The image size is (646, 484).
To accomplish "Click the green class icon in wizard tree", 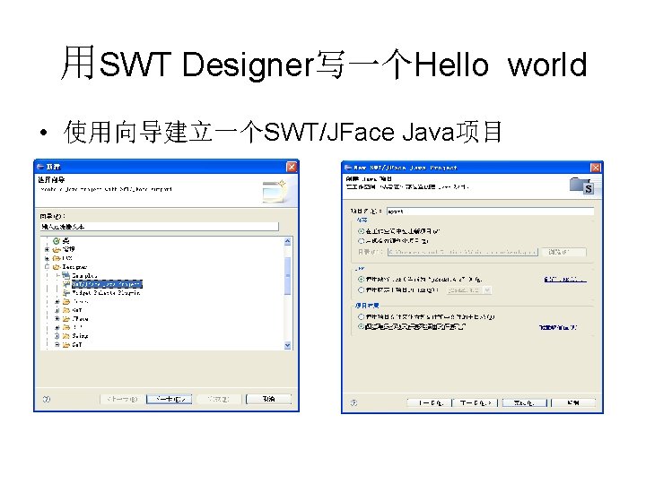I will point(57,241).
